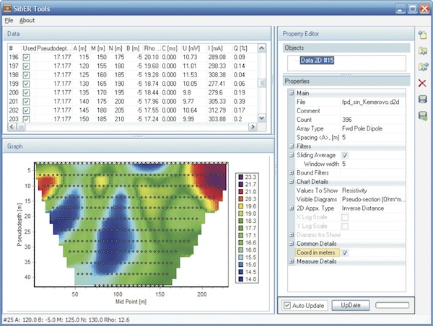Uncheck the Coord in meters checkbox
This screenshot has height=326, width=433.
345,252
